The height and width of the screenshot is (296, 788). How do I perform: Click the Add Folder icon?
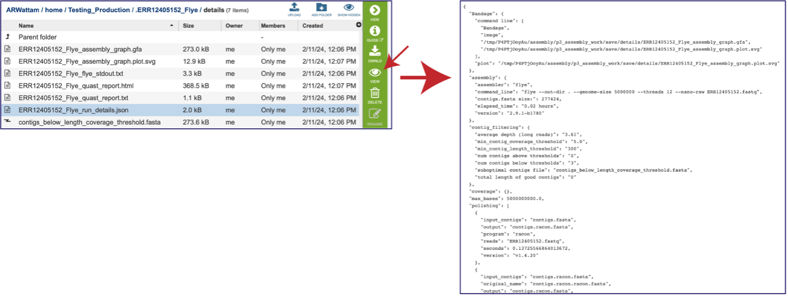pos(321,8)
